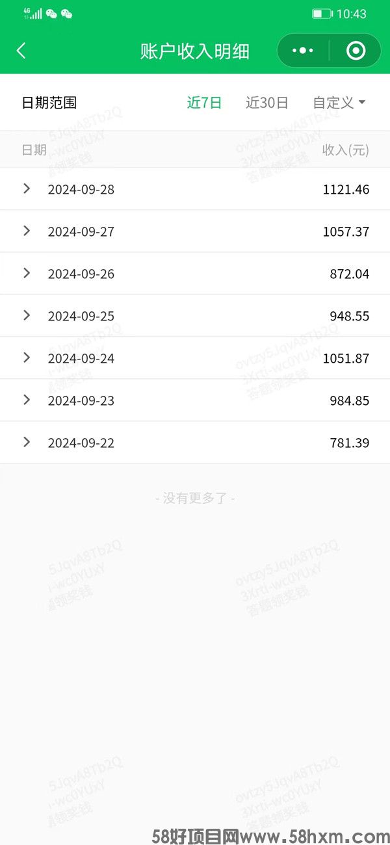Tap the back arrow icon

coord(21,51)
